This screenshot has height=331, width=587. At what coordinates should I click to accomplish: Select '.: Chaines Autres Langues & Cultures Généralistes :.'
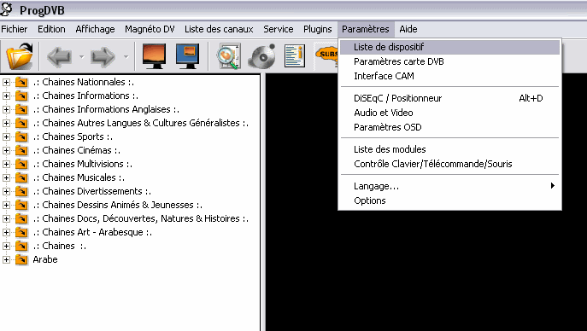[140, 123]
